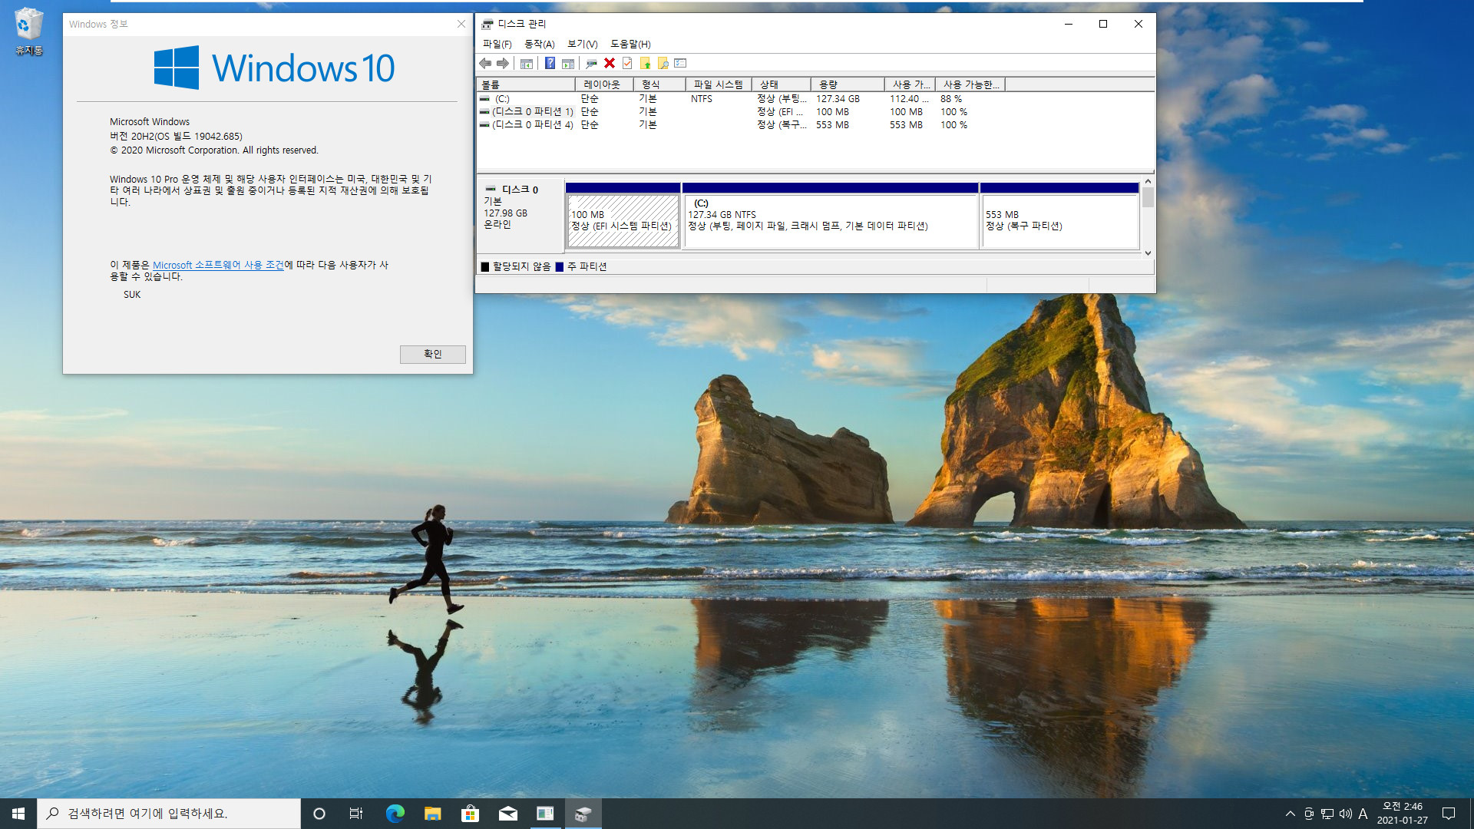Sort by the 상태 column header
Screen dimensions: 1474x829
(782, 84)
